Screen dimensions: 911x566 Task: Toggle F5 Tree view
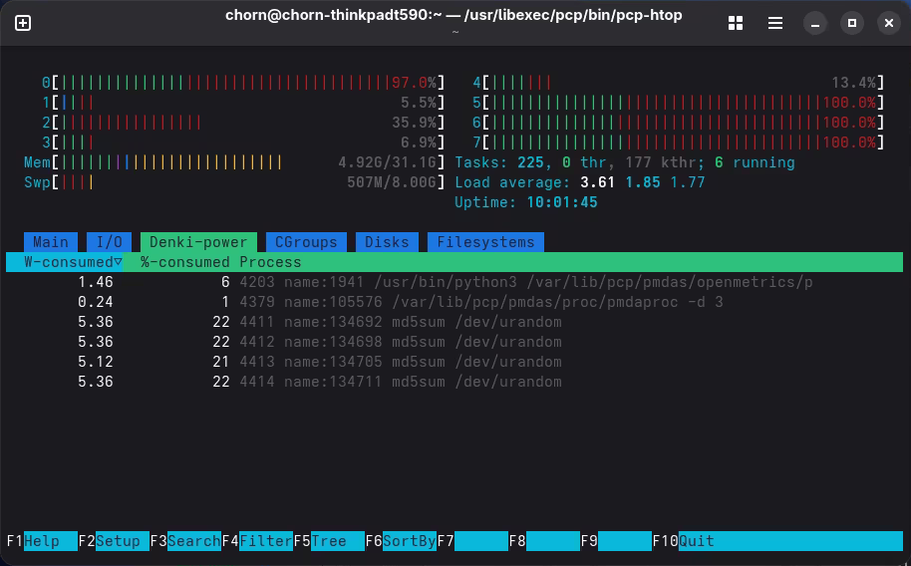[x=329, y=541]
